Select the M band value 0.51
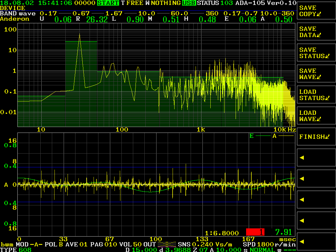The width and height of the screenshot is (336, 252). point(171,19)
